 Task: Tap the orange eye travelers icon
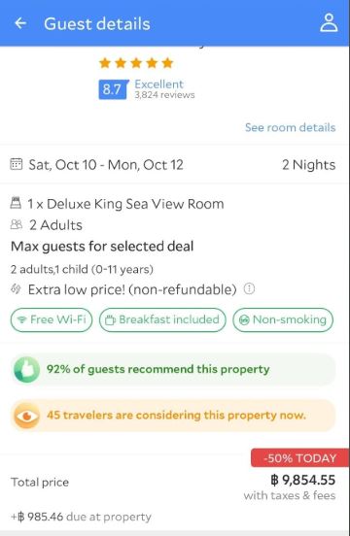26,416
